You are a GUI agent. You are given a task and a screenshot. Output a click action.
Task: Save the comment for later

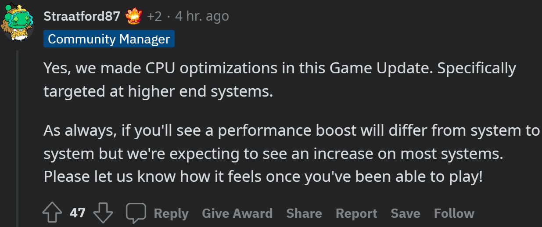click(x=406, y=213)
